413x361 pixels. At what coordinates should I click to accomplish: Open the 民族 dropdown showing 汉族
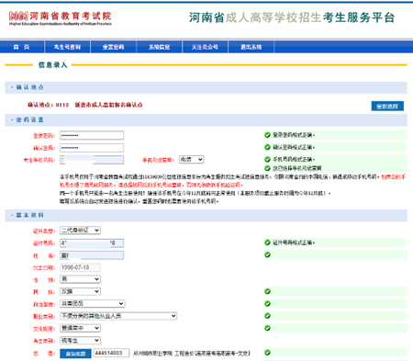coord(80,291)
